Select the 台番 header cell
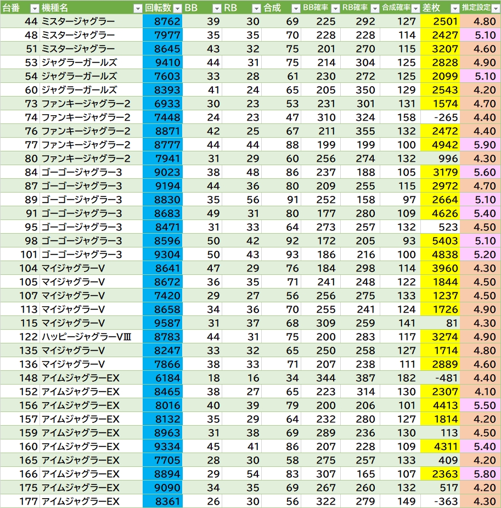Screen dimensions: 501x508 click(x=20, y=7)
